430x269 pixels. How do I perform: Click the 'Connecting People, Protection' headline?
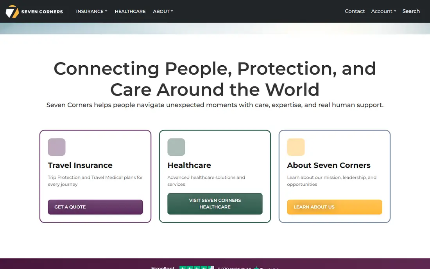[215, 79]
